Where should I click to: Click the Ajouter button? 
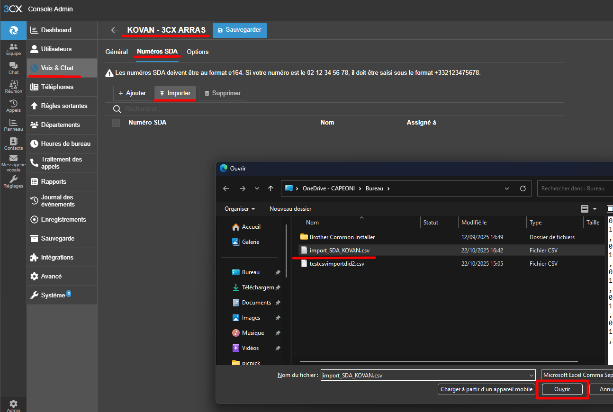coord(132,93)
